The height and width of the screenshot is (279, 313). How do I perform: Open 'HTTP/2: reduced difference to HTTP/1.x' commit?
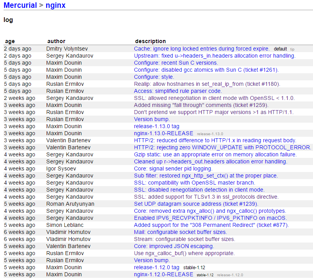point(215,140)
